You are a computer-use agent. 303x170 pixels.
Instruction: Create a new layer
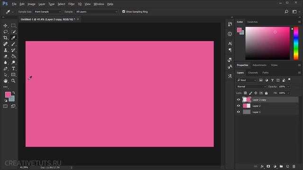287,166
